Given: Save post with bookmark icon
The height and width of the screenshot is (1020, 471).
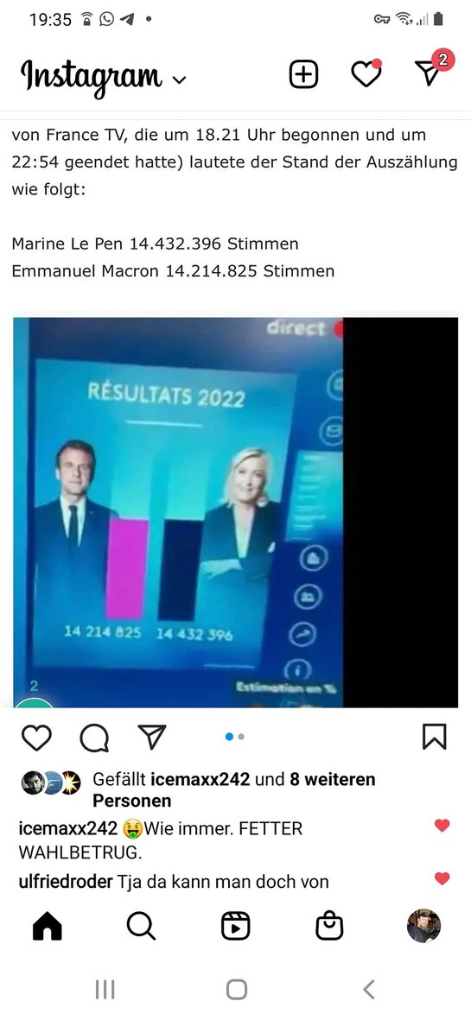Looking at the screenshot, I should tap(435, 737).
